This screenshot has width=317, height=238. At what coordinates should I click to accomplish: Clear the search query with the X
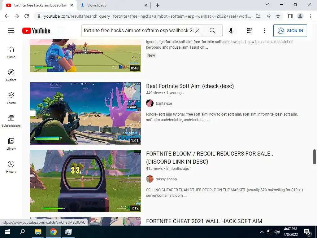pos(197,31)
